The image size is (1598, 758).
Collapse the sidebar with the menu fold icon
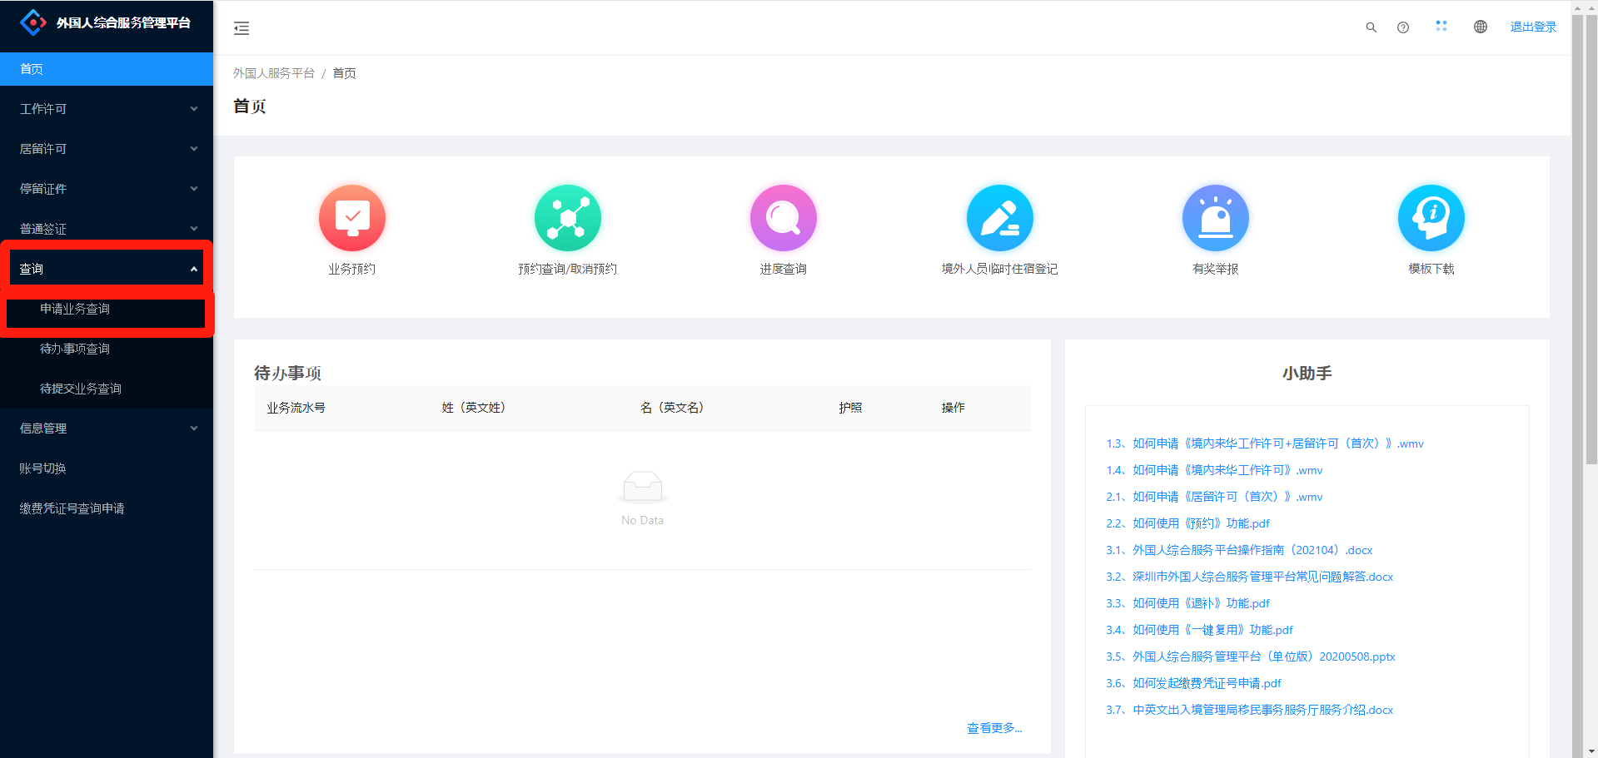241,28
